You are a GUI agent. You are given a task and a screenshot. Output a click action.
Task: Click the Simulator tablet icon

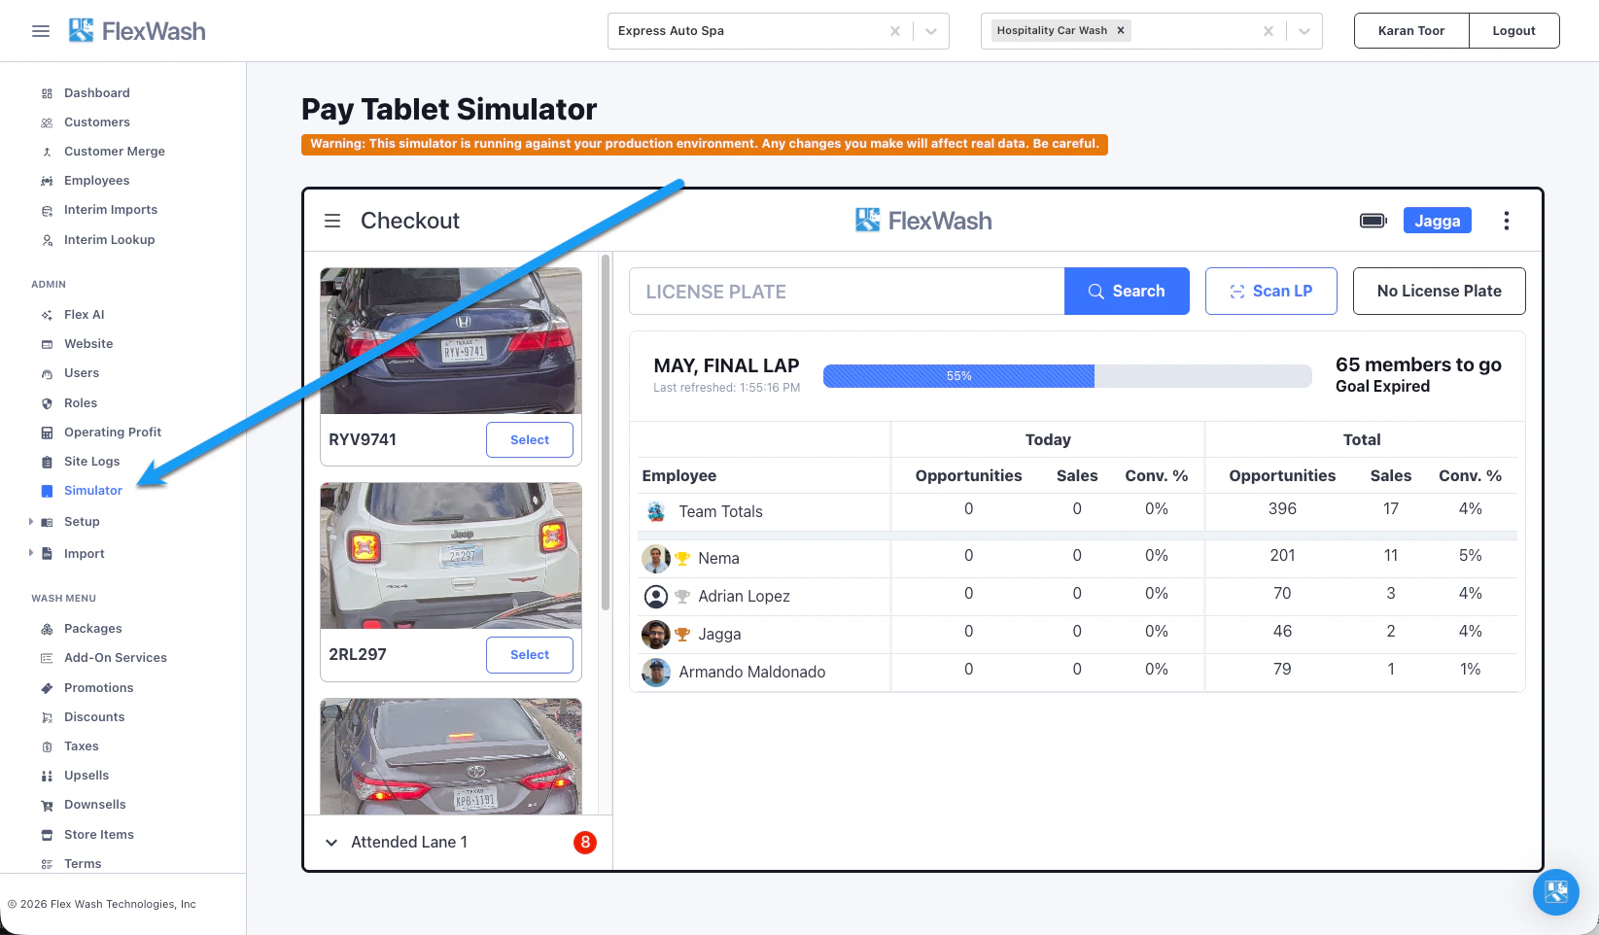pos(47,491)
